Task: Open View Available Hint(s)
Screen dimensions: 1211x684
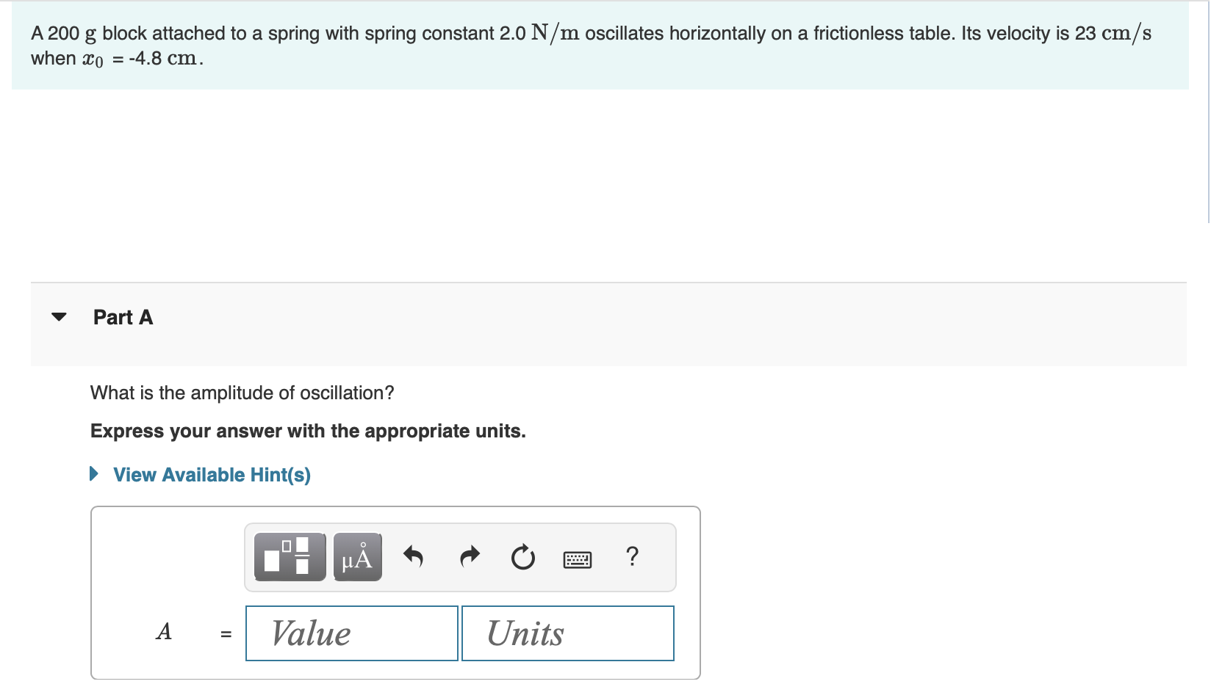Action: click(211, 474)
